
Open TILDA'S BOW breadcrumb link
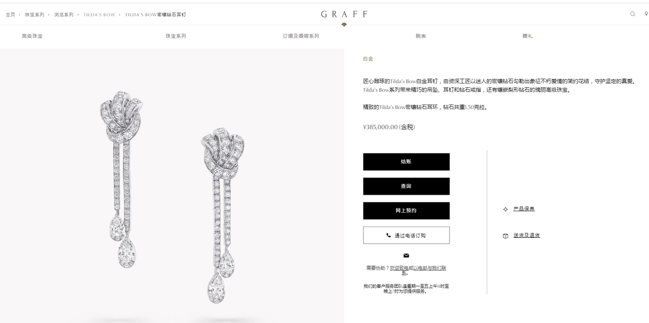[x=99, y=15]
